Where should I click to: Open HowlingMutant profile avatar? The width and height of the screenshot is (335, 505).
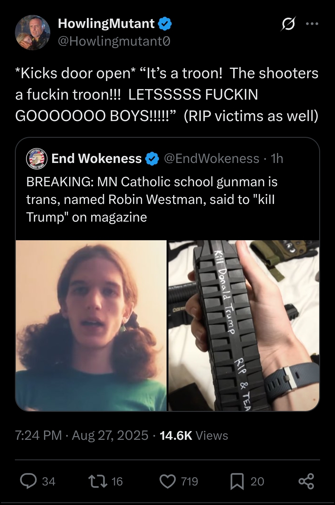pos(33,33)
